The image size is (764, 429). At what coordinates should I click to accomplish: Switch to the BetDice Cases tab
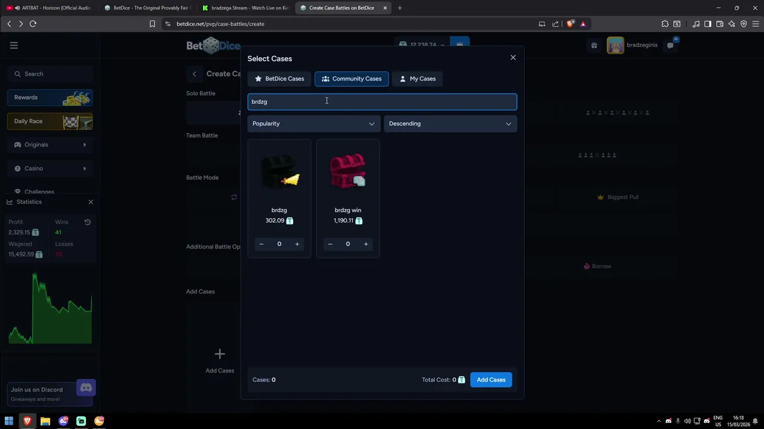(279, 79)
